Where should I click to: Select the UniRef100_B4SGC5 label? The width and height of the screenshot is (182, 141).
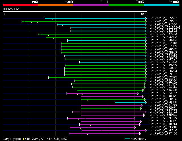[163, 90]
